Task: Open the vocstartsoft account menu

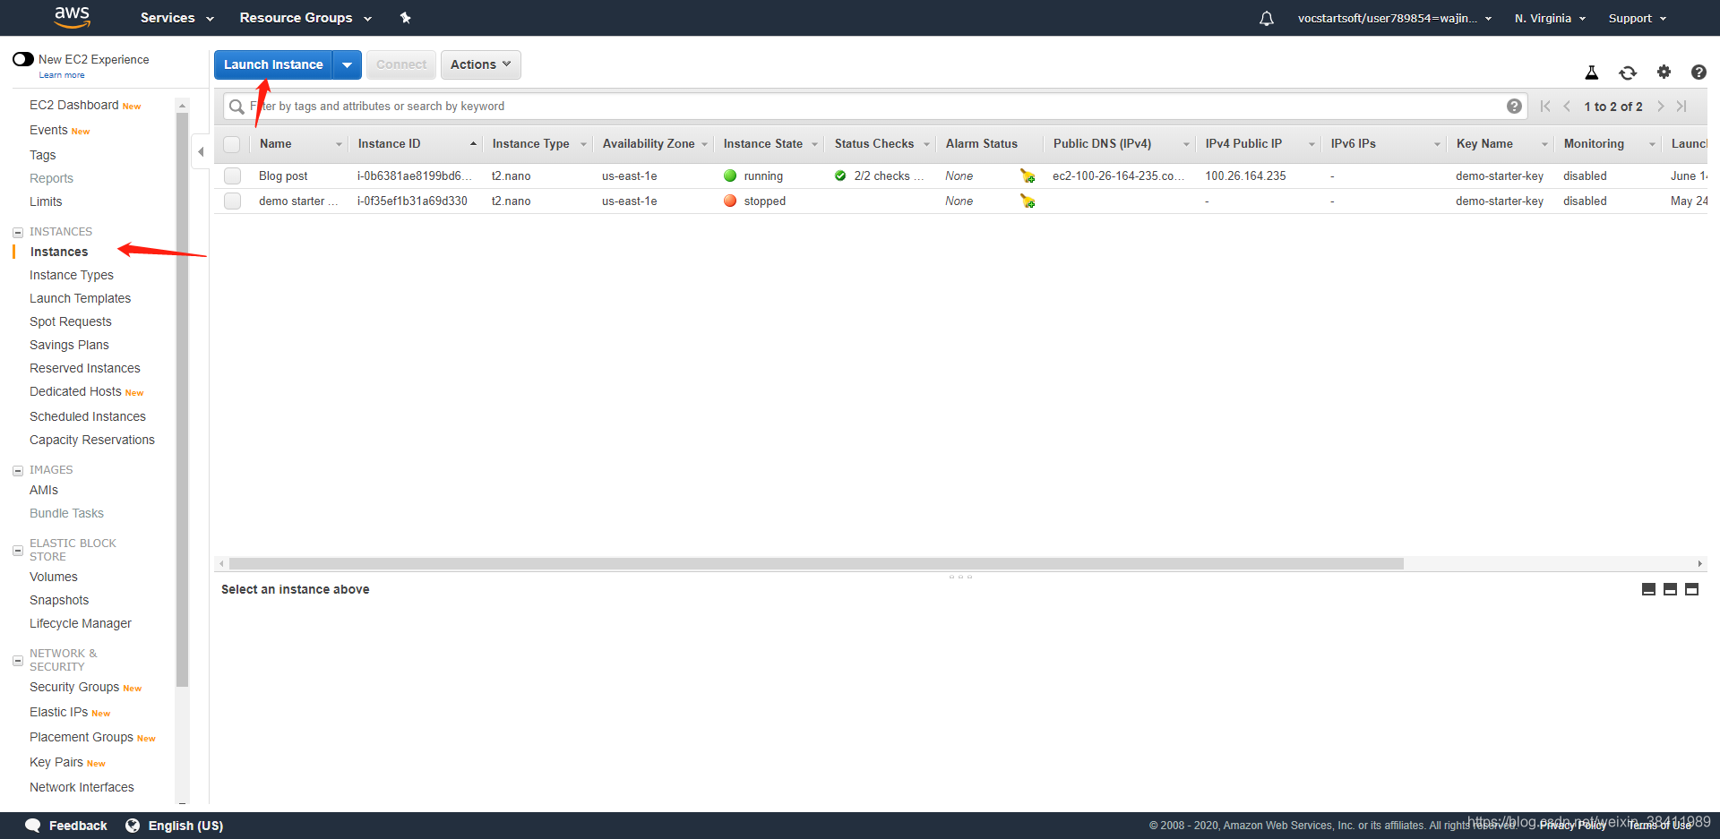Action: tap(1395, 18)
